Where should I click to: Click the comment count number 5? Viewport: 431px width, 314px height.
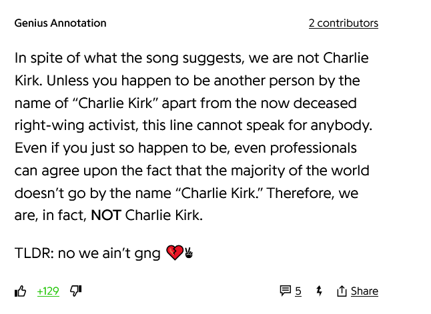click(298, 291)
